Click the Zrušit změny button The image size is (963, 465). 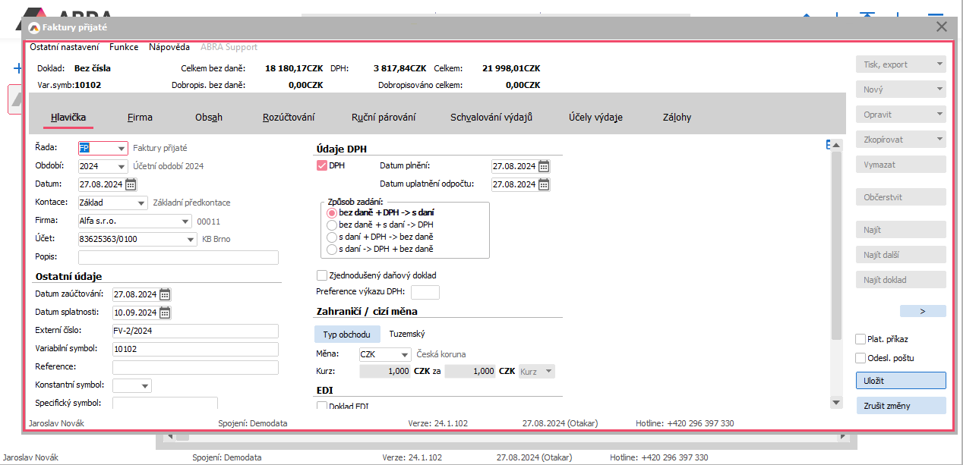pos(901,406)
